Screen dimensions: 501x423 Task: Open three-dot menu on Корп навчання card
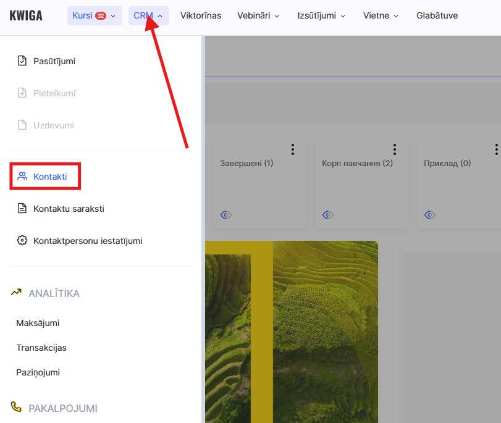[x=395, y=149]
